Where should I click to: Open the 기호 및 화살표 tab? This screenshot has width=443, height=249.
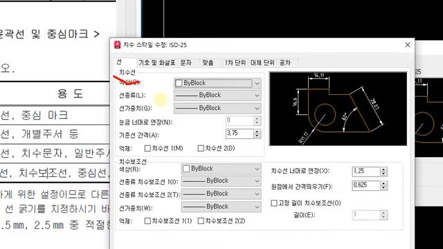coord(157,63)
